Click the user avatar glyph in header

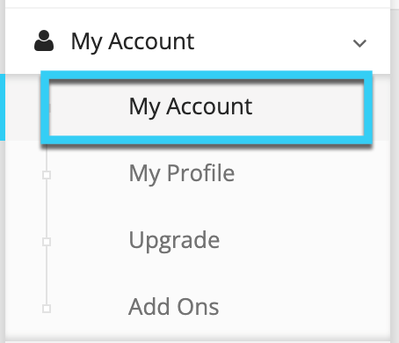pyautogui.click(x=44, y=40)
